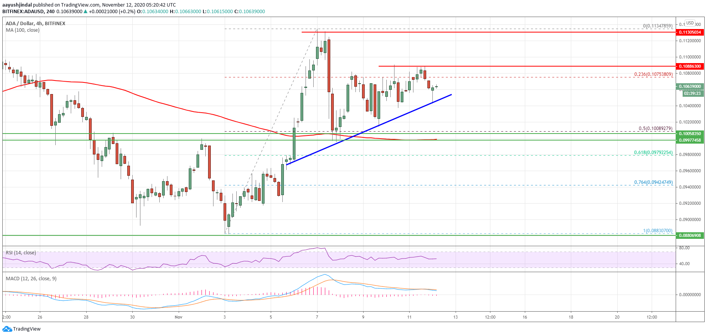707x336 pixels.
Task: Select the 0.618(0.09792254) Fibonacci level label
Action: (653, 153)
